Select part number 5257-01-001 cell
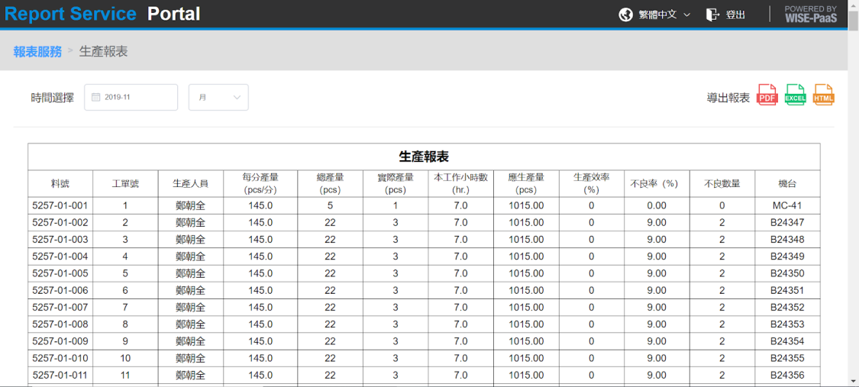This screenshot has height=387, width=859. click(60, 206)
